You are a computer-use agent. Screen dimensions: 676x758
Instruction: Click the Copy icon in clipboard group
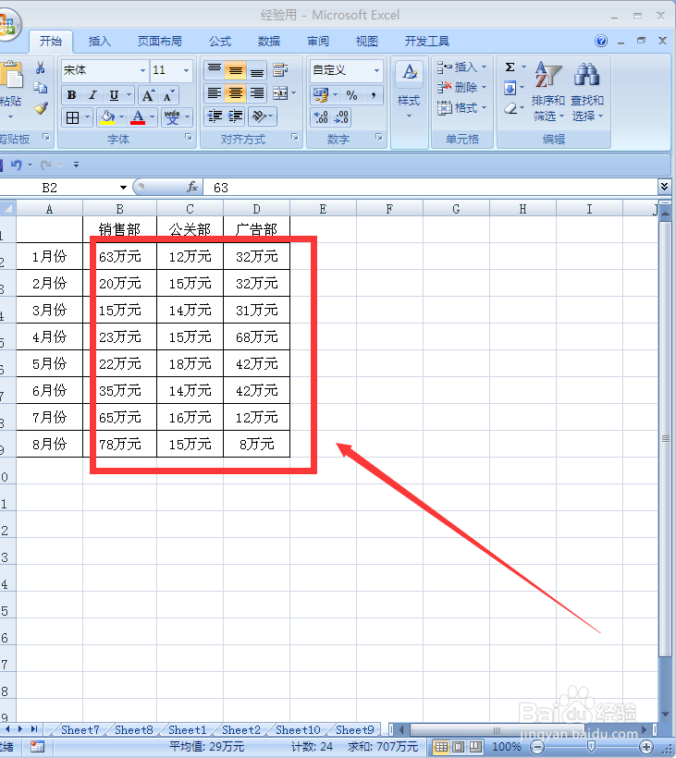coord(40,88)
